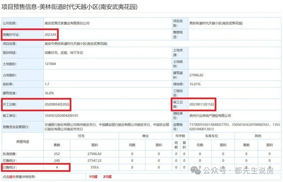Image resolution: width=283 pixels, height=182 pixels.
Task: Click the 房屋用途 header cell
Action: pos(23,142)
